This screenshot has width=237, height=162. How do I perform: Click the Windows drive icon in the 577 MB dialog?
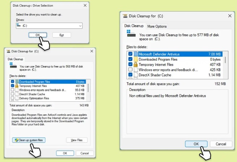tap(130, 33)
